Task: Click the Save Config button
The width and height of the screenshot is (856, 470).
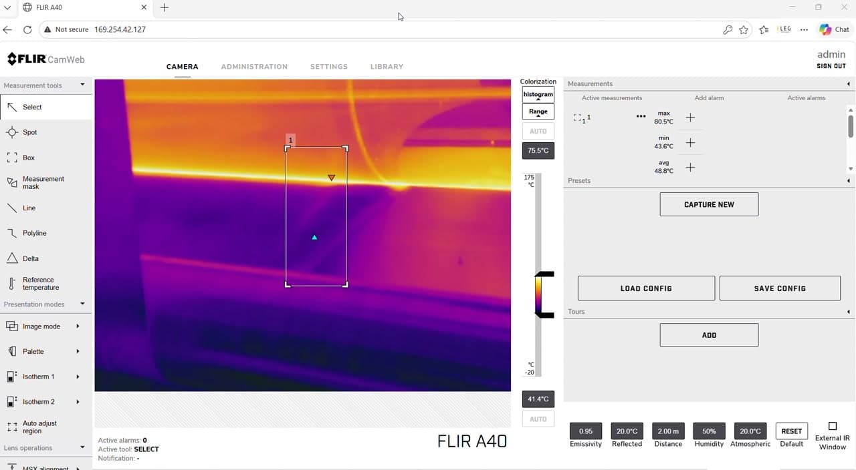Action: click(x=780, y=288)
